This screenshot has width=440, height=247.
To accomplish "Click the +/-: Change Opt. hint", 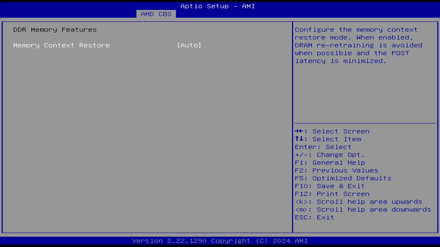I will pos(330,155).
